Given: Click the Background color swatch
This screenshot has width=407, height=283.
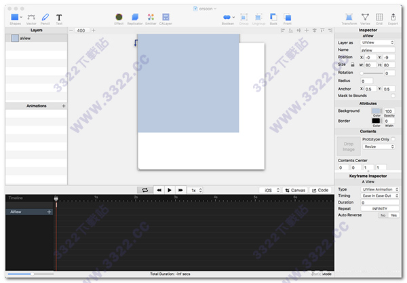Looking at the screenshot, I should (x=376, y=111).
